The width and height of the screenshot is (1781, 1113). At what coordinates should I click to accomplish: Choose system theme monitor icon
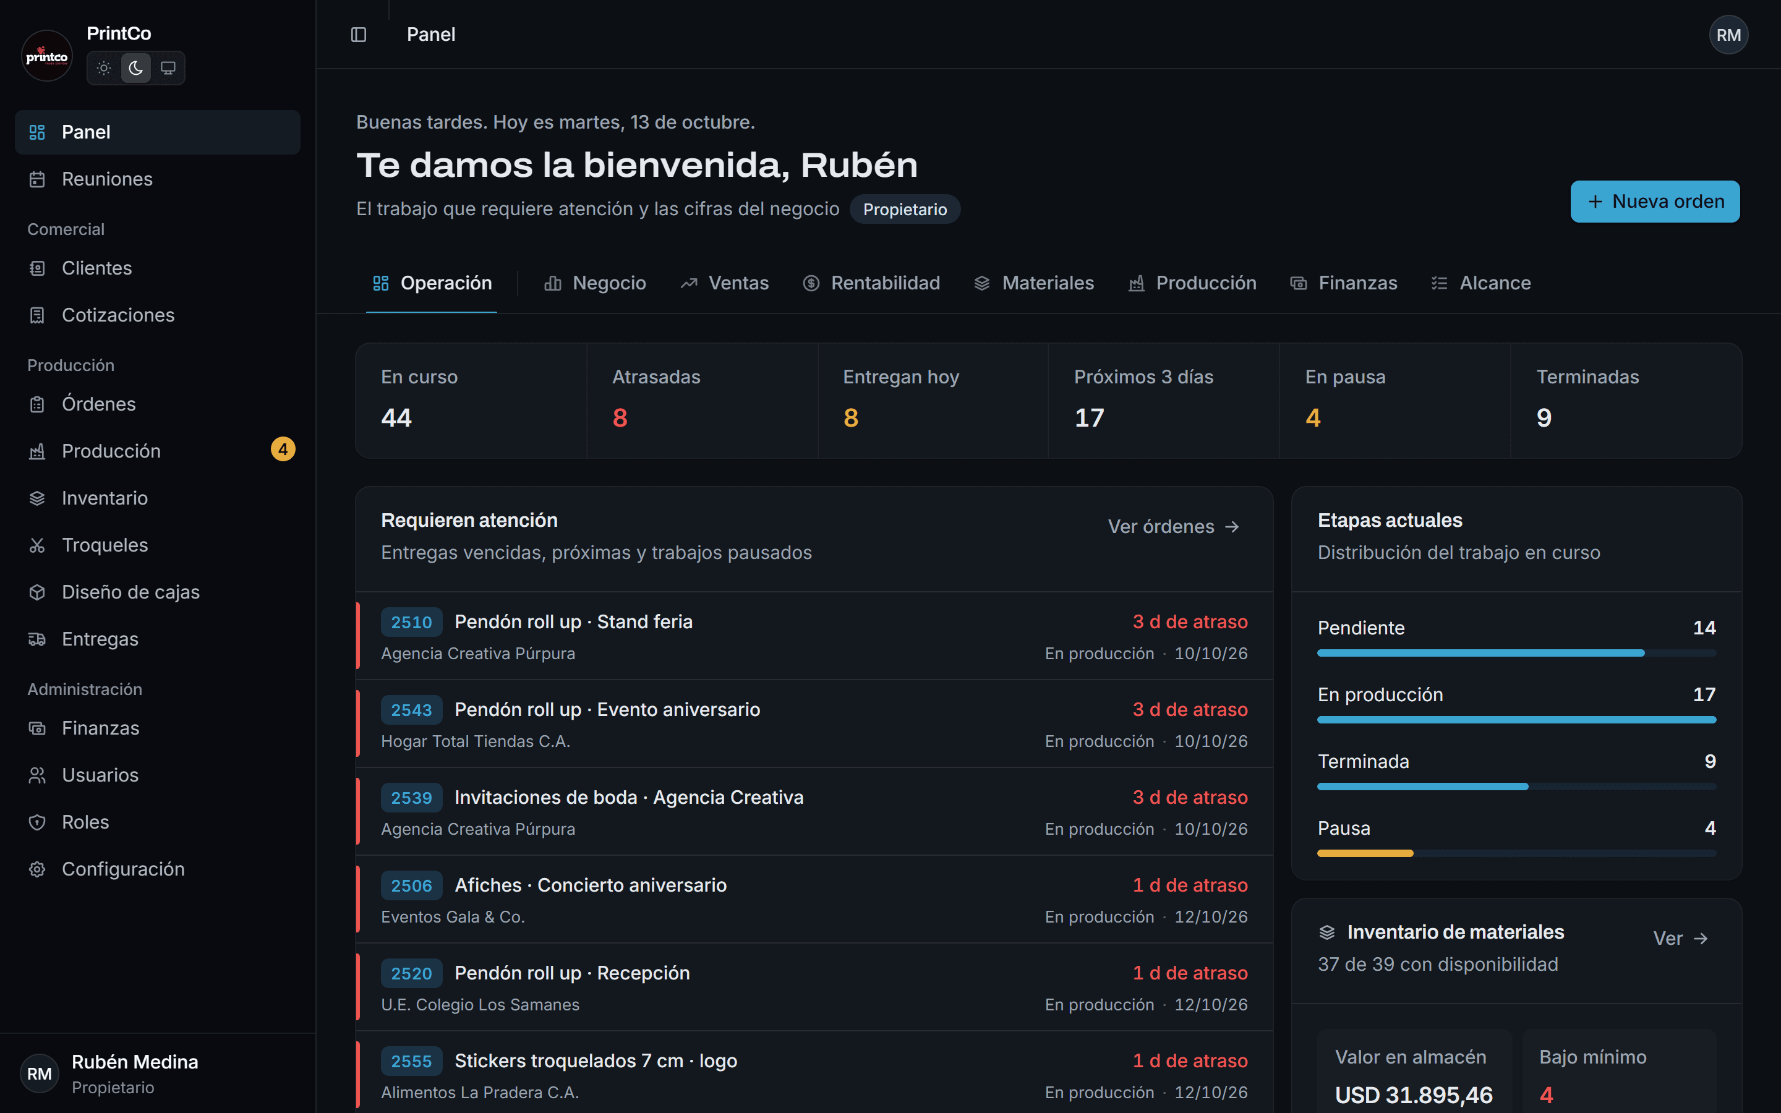pos(168,69)
